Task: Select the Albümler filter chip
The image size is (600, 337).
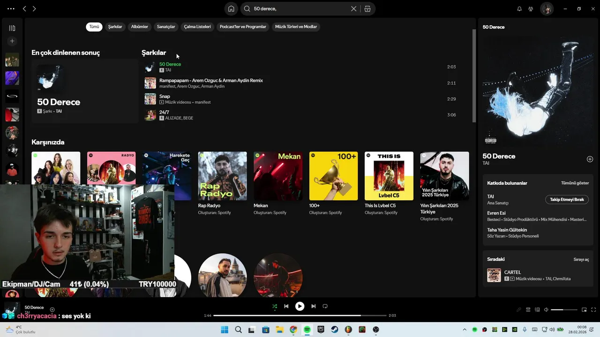Action: [140, 27]
